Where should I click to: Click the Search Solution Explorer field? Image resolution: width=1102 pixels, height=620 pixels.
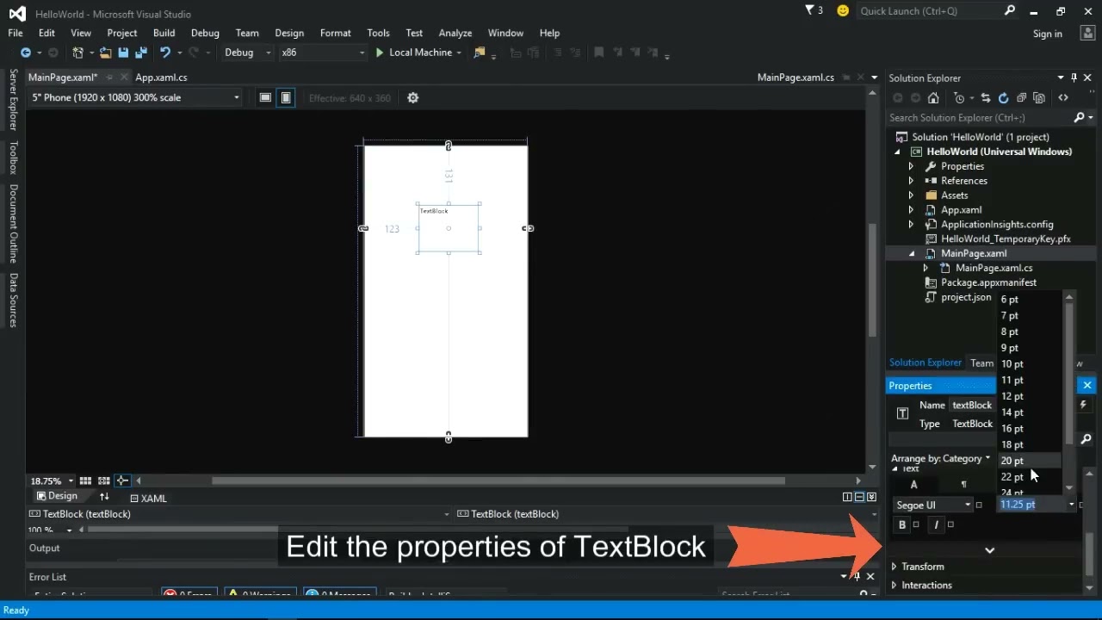coord(980,117)
